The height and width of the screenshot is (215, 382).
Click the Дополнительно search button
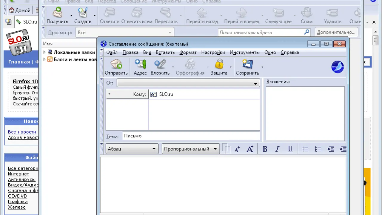pos(336,32)
